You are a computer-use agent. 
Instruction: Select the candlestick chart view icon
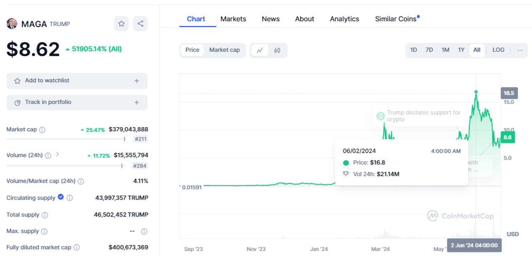click(277, 50)
